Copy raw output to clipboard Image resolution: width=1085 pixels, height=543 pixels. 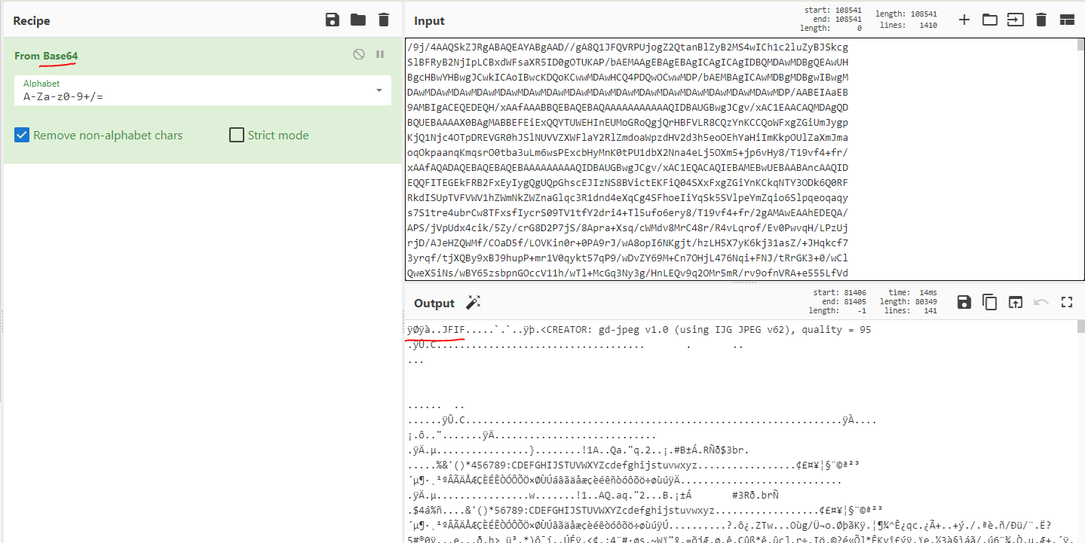[x=989, y=302]
